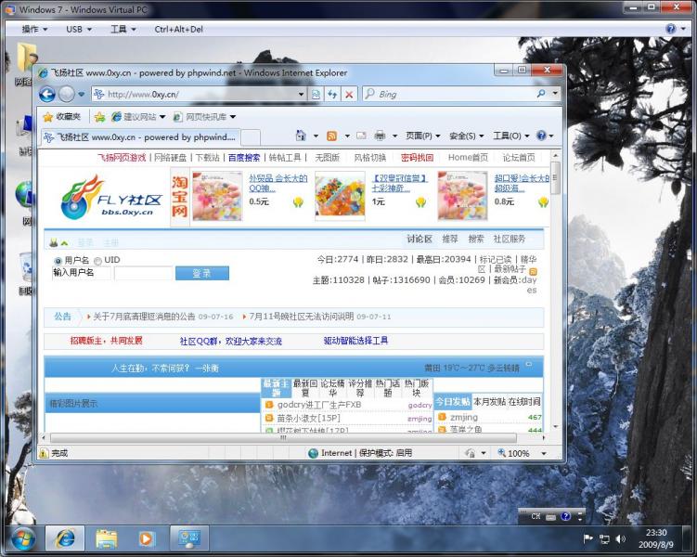Click the 论坛首页 forum home link
This screenshot has height=557, width=697.
519,158
